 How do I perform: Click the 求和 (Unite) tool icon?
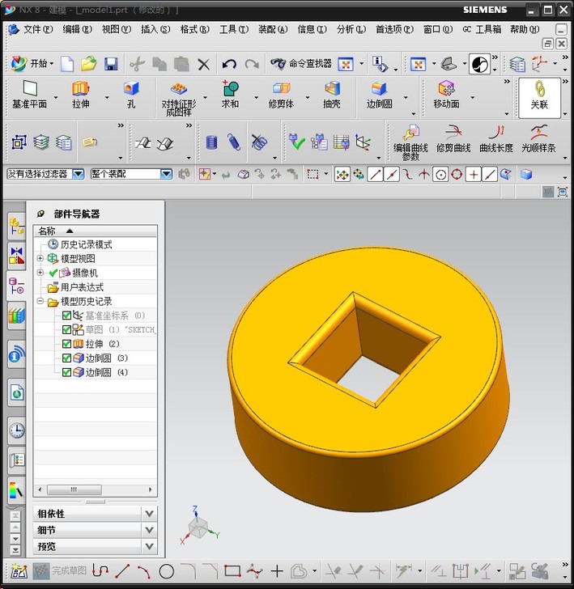coord(230,89)
